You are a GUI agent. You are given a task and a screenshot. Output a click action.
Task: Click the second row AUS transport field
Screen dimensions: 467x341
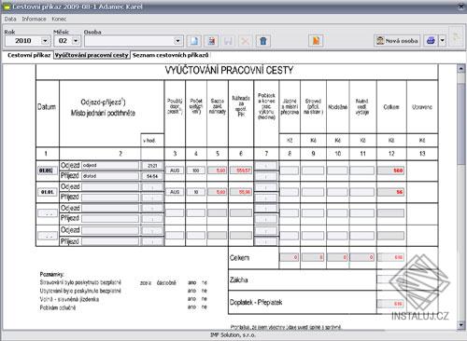(175, 192)
